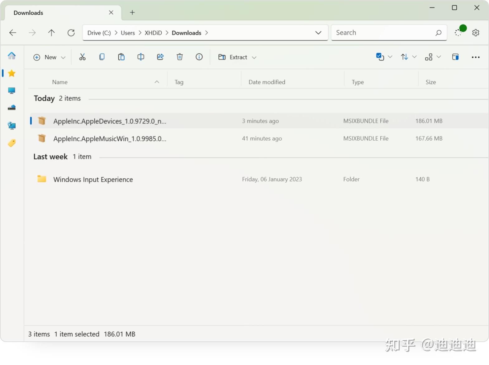Image resolution: width=489 pixels, height=365 pixels.
Task: Select AppleInc.AppleDevices_1.0.9729.0 file
Action: click(x=259, y=121)
